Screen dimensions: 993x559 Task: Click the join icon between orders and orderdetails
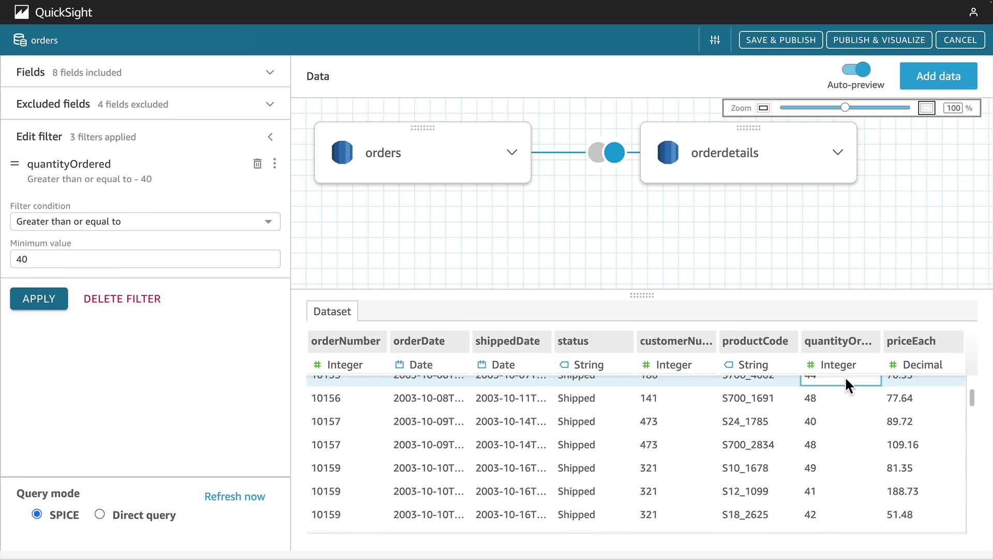606,152
